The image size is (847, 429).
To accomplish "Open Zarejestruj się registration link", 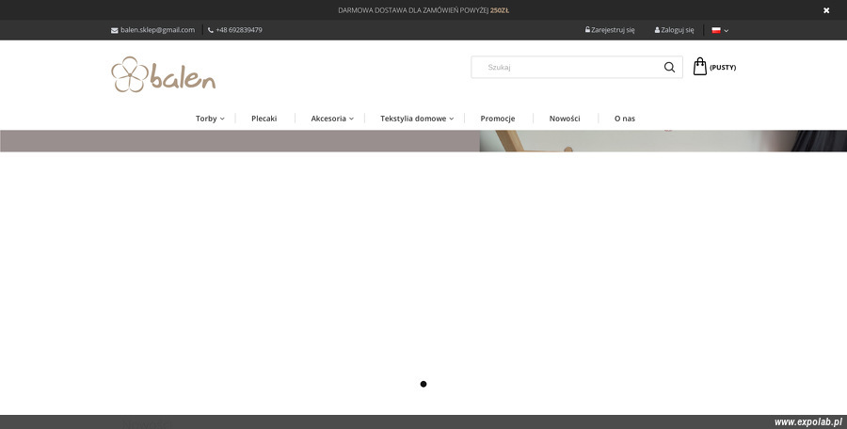I will pos(613,30).
